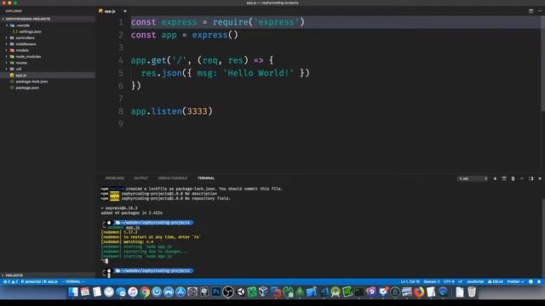Open Calendar from the dock
The width and height of the screenshot is (545, 306).
(x=85, y=292)
